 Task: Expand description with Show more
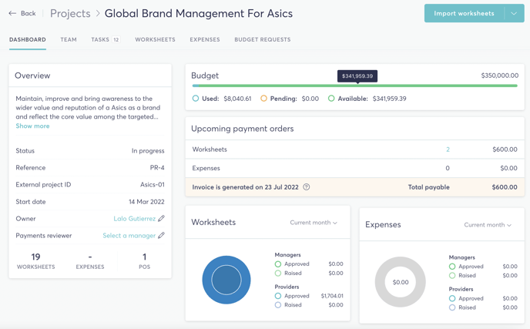coord(32,126)
